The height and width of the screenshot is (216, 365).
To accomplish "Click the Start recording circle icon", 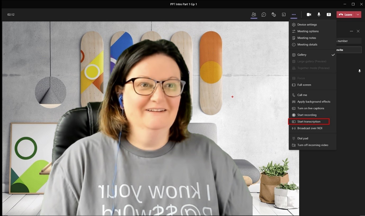I will pyautogui.click(x=294, y=115).
